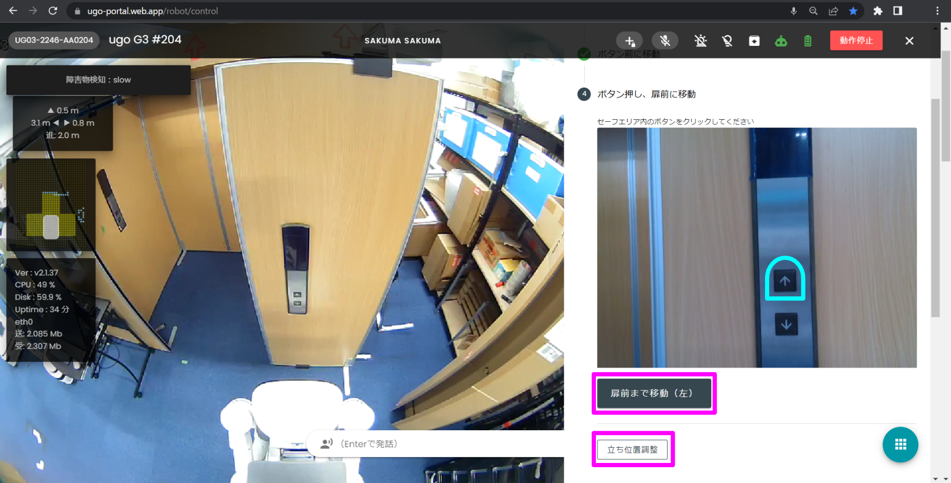Open the browser side panel icon
This screenshot has width=951, height=483.
[x=898, y=11]
